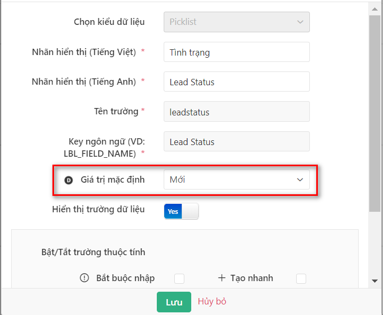383x315 pixels.
Task: Toggle the Hiển thị trường dữ liệu switch
Action: click(181, 211)
